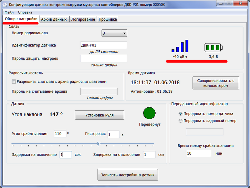Click the trigger angle slider thumb
The width and height of the screenshot is (250, 188).
(x=98, y=144)
